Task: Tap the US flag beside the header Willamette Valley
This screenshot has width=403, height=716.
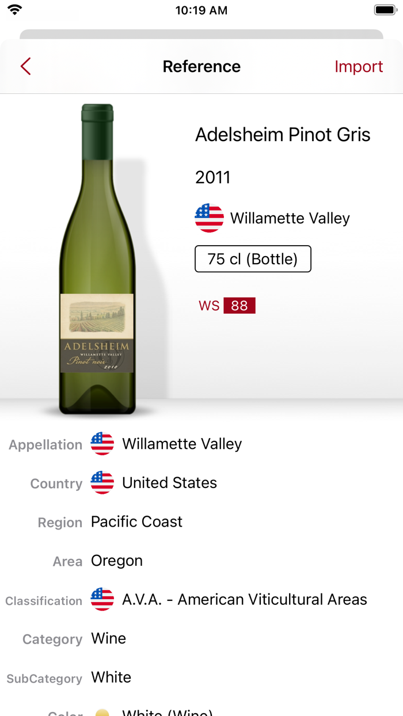Action: point(209,218)
